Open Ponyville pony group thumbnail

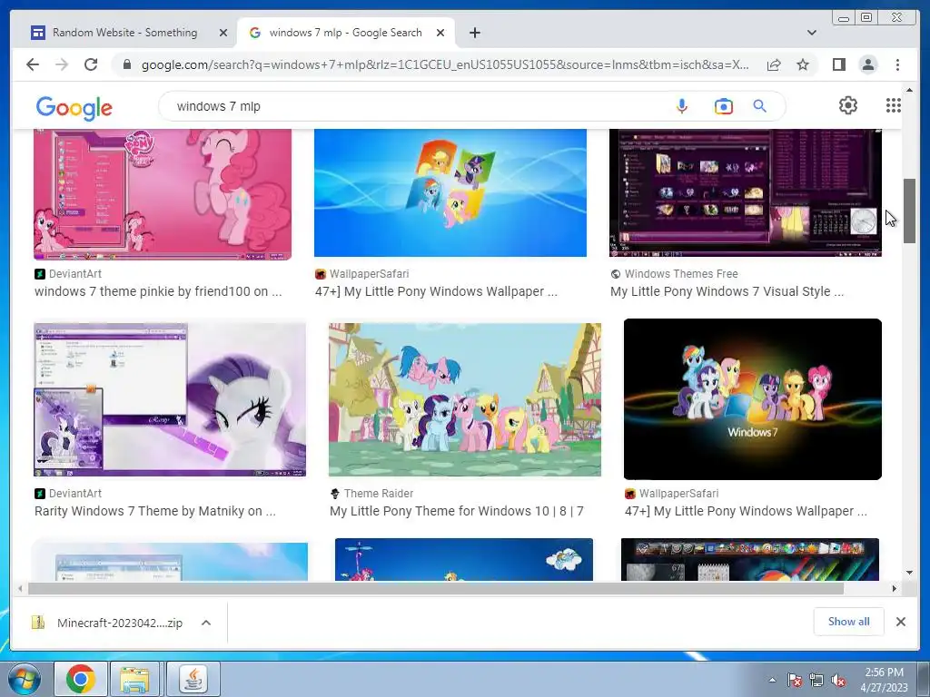tap(465, 399)
